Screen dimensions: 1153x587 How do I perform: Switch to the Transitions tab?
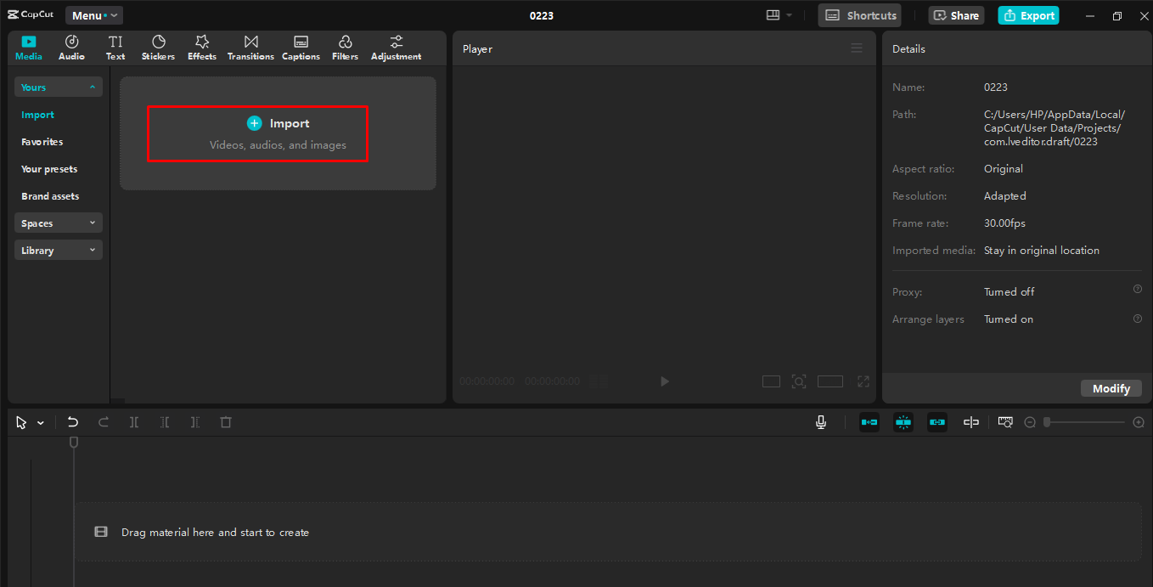tap(250, 48)
